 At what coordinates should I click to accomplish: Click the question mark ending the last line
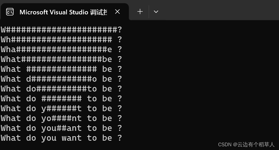[119, 138]
